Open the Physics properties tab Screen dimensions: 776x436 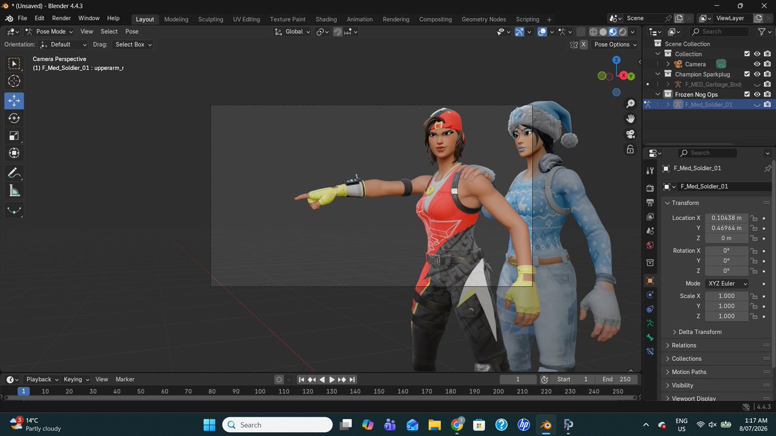pos(650,295)
